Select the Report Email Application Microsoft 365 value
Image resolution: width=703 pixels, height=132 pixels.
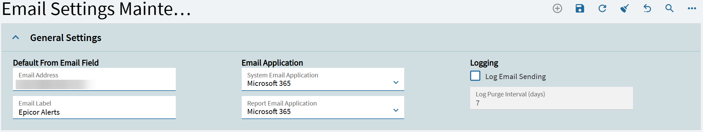(269, 112)
